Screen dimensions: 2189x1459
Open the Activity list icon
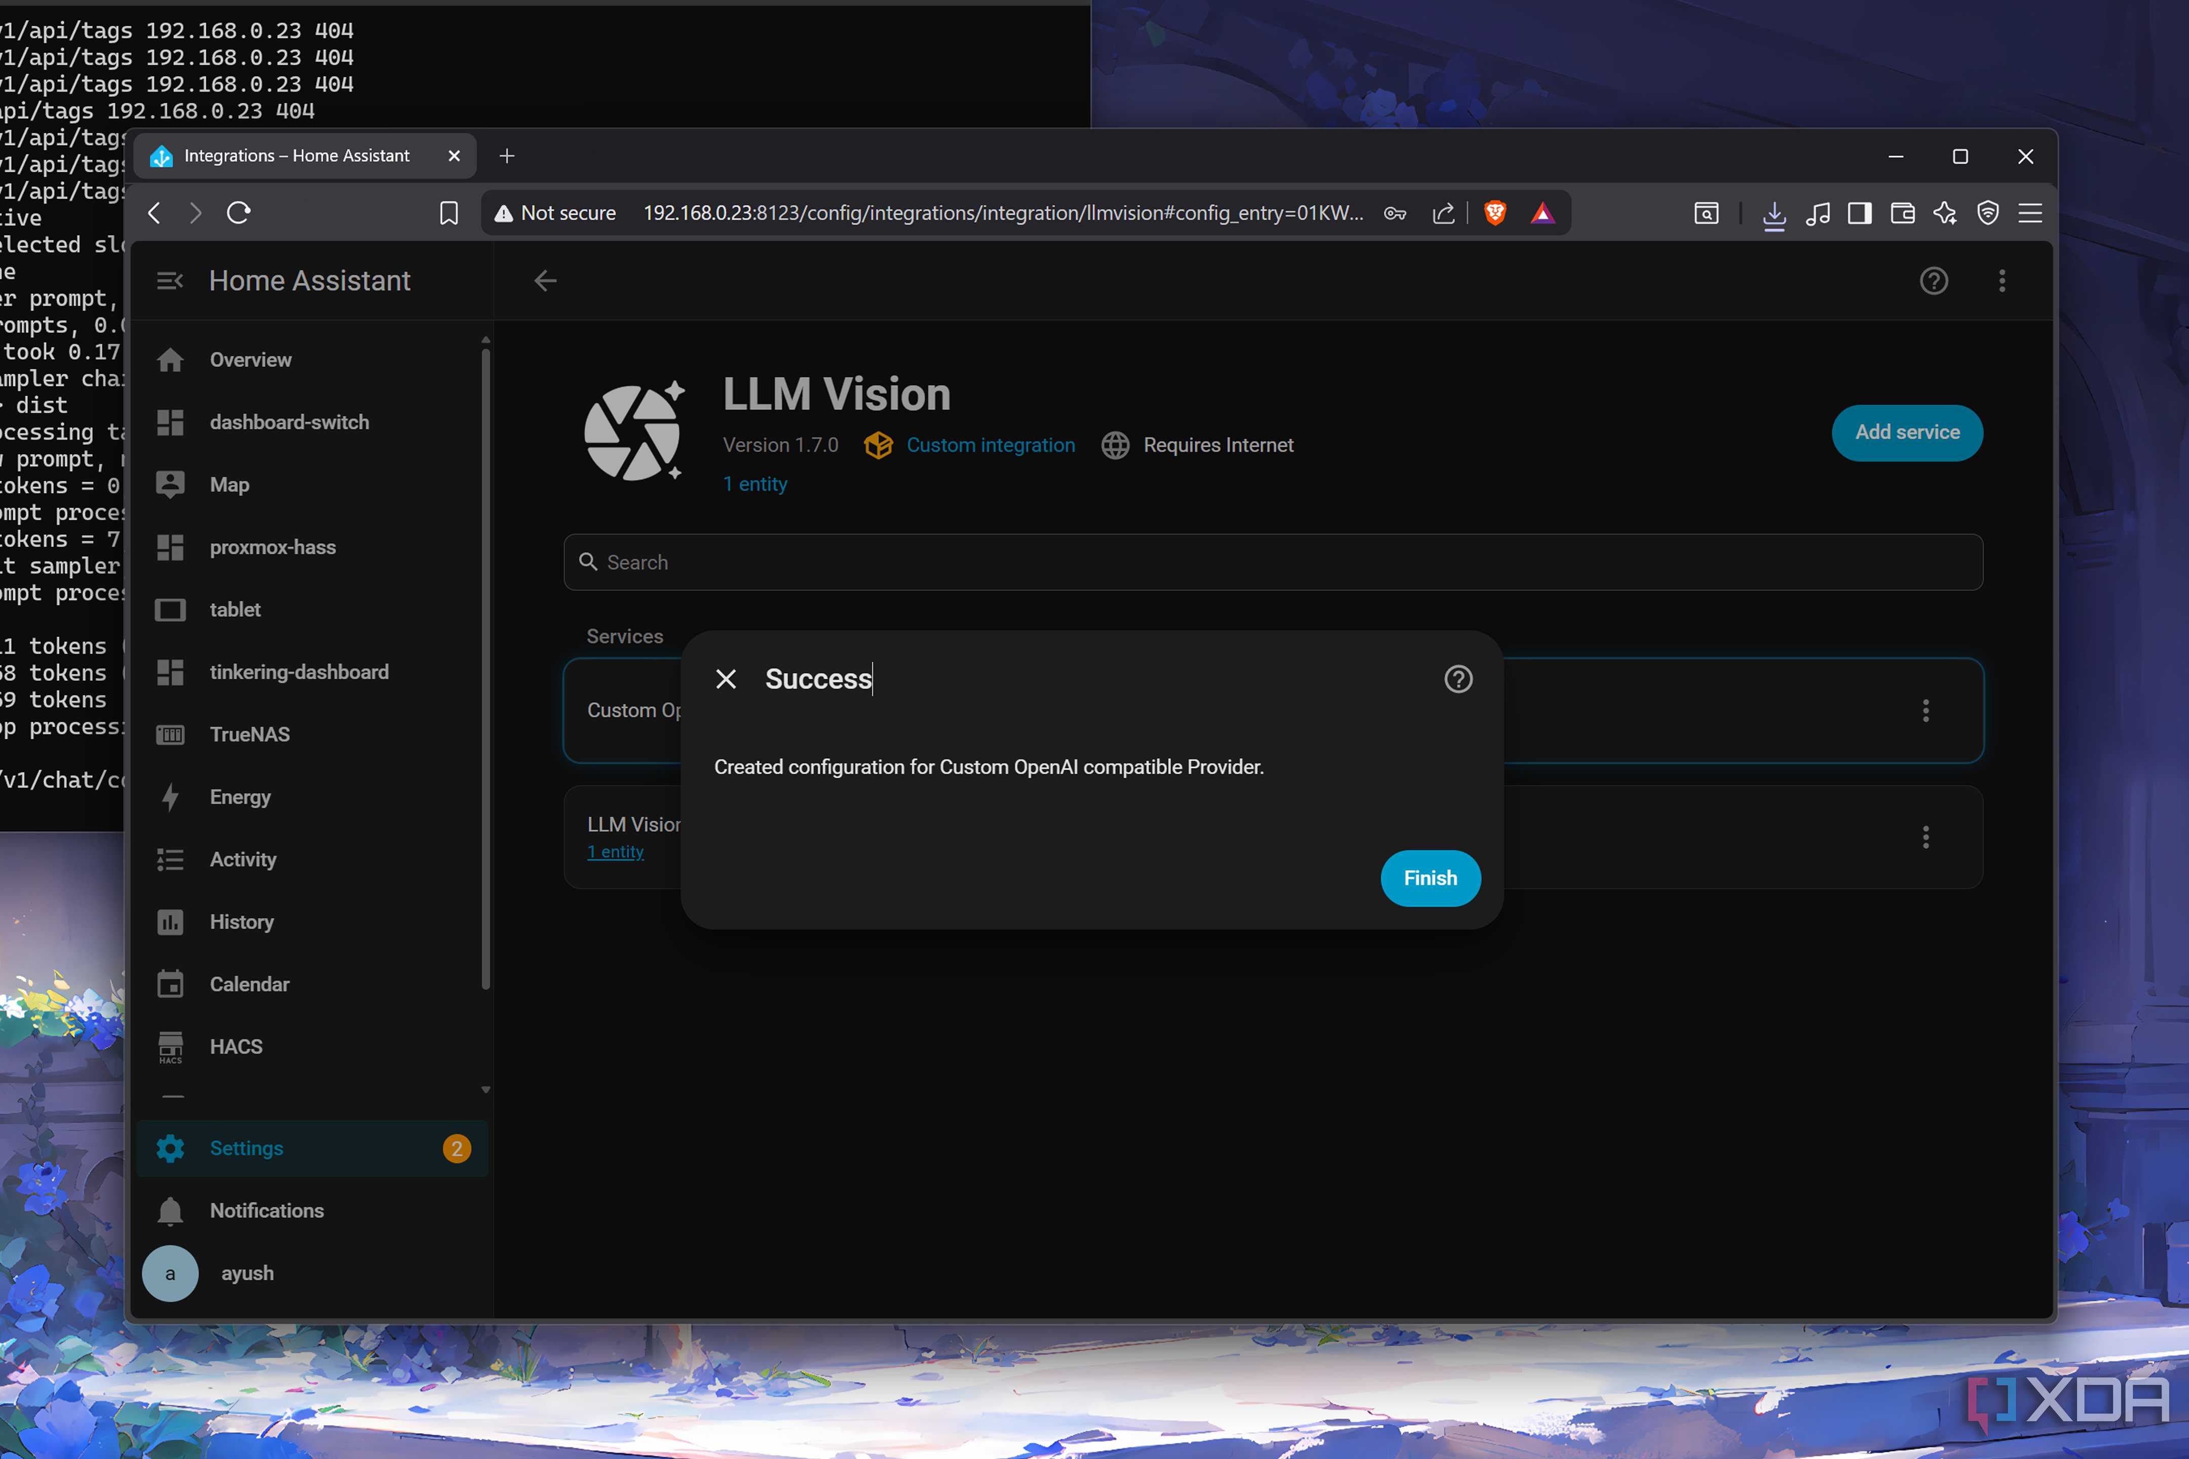170,859
